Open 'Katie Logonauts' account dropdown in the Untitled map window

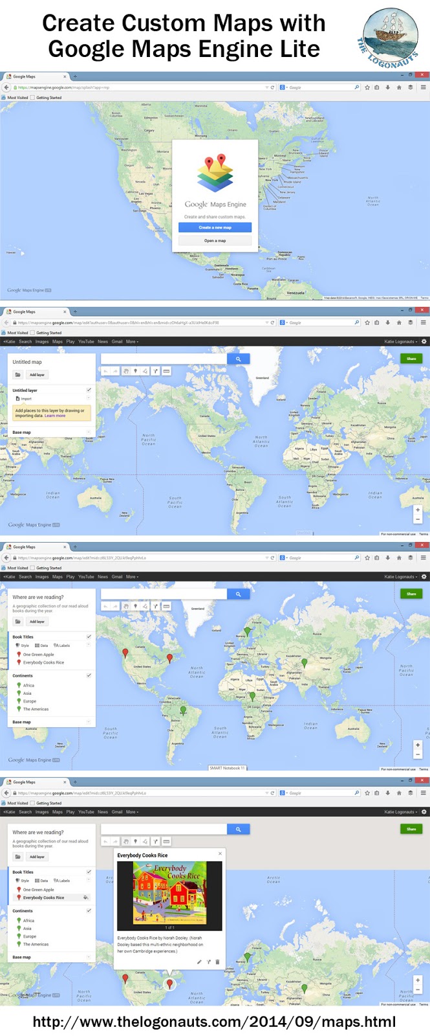[400, 341]
